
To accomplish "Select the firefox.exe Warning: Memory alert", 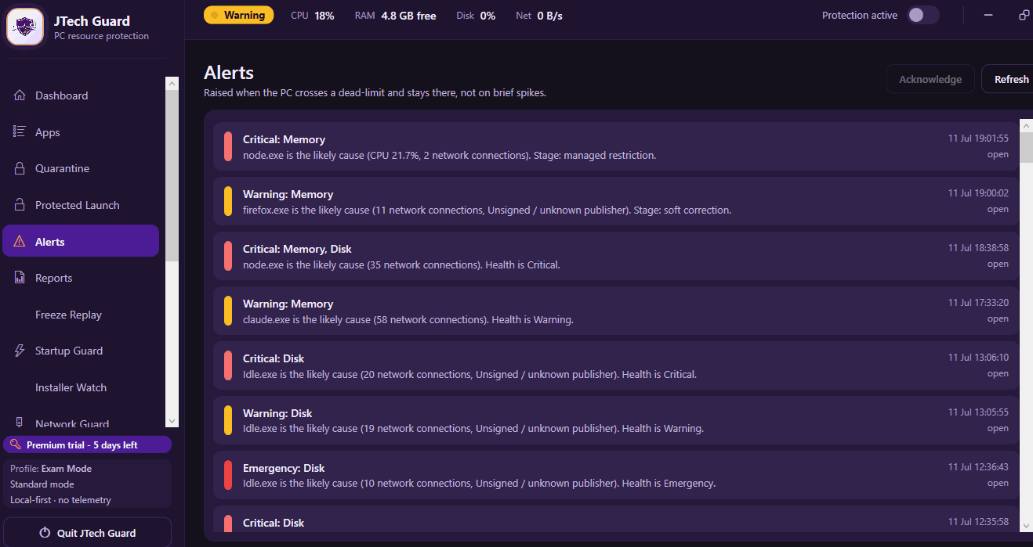I will tap(615, 201).
